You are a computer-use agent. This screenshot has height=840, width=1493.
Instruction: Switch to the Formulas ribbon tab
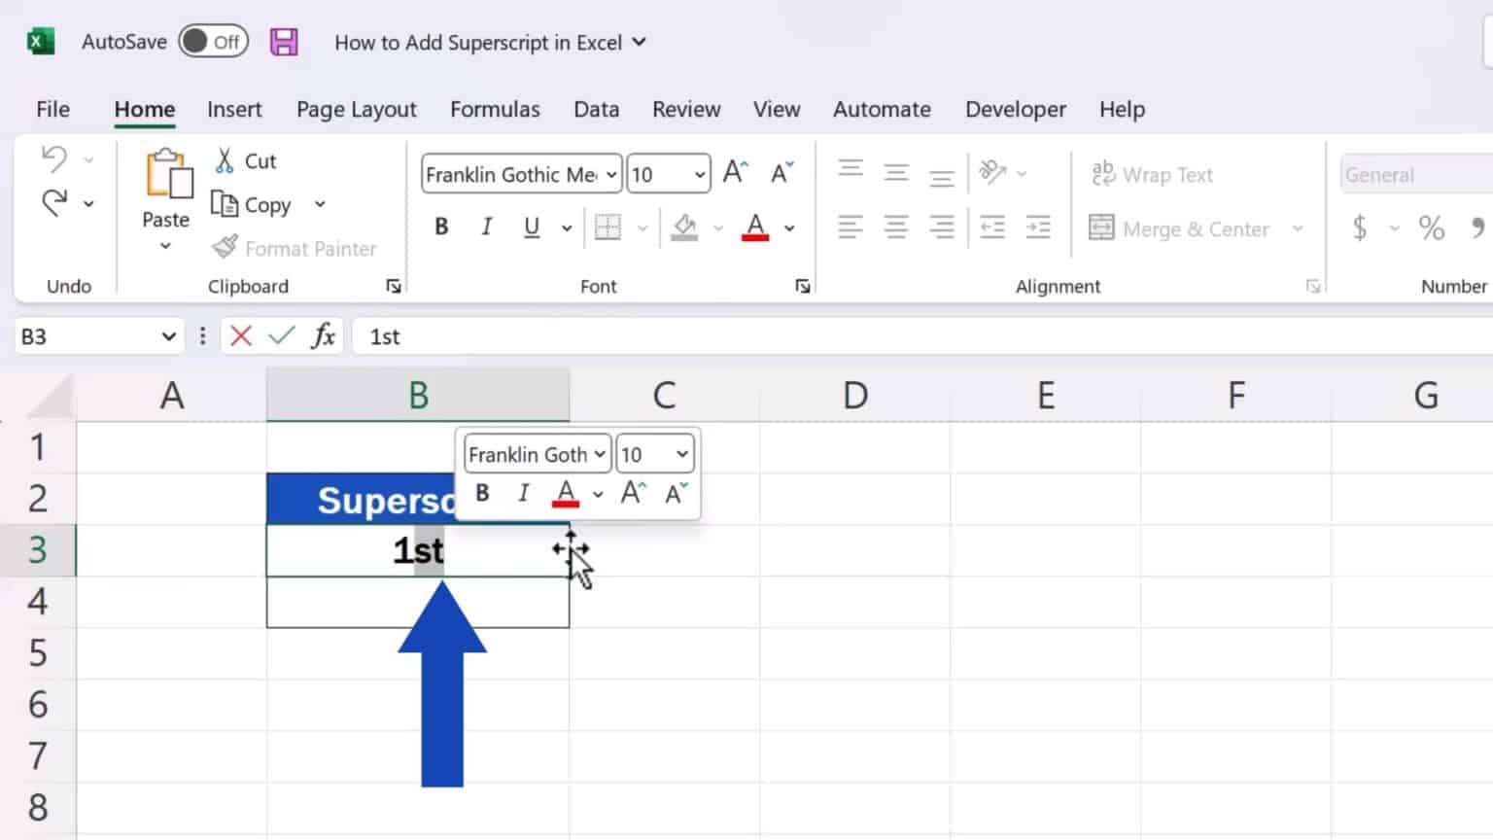495,109
